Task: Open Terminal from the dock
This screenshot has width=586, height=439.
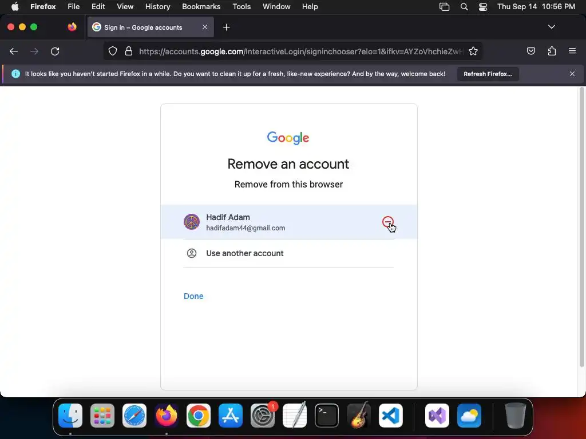Action: pyautogui.click(x=327, y=416)
